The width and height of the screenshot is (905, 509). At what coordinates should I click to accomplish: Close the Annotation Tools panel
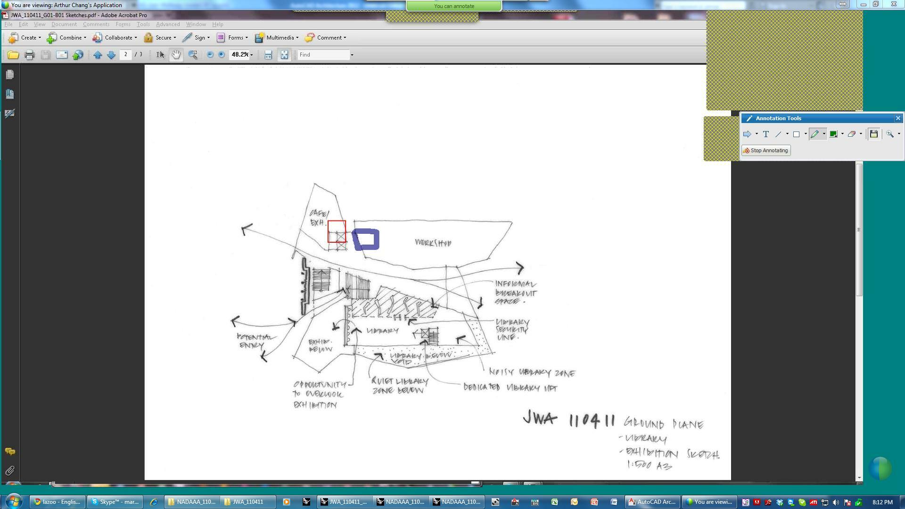click(x=898, y=118)
